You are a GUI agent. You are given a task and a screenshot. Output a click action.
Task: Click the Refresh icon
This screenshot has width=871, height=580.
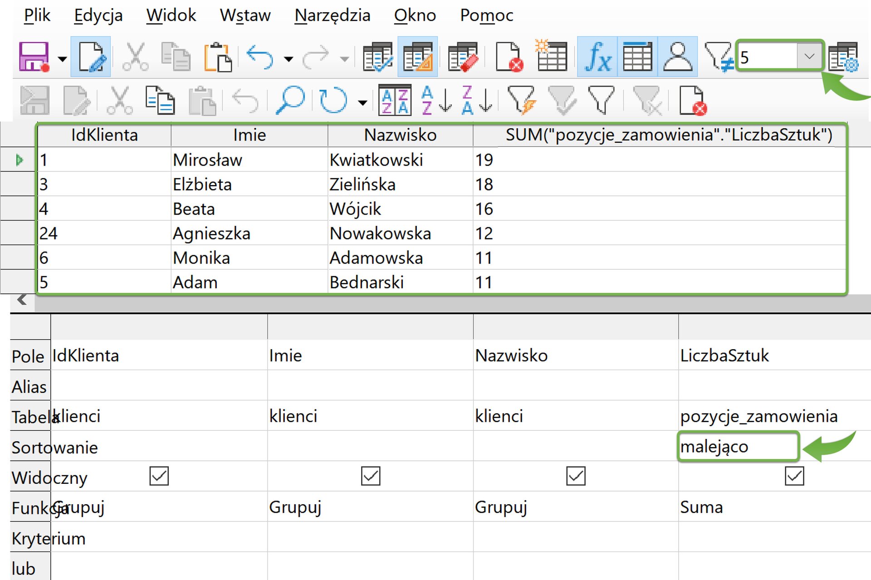pos(333,100)
